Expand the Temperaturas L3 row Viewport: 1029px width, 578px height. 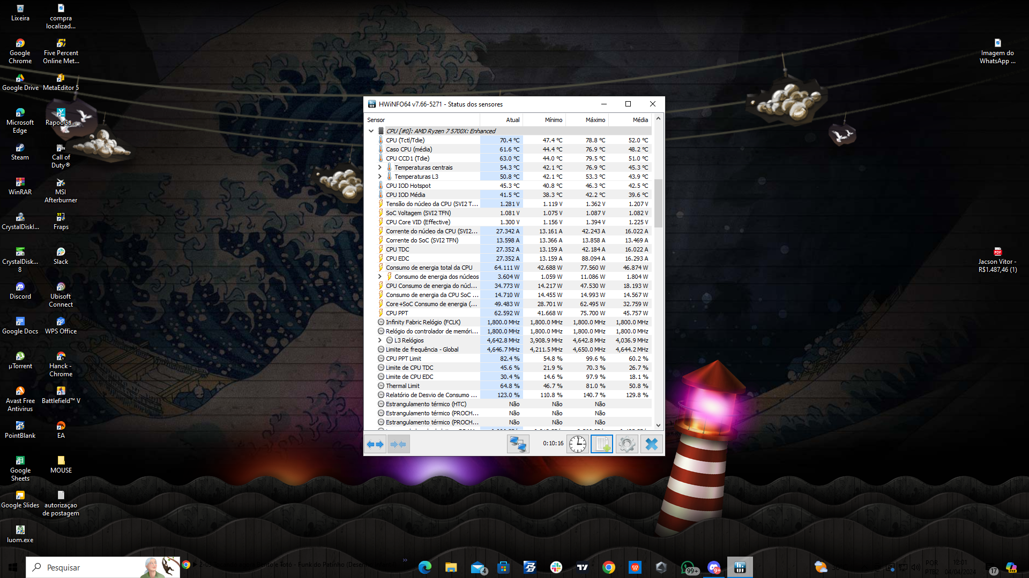(x=380, y=177)
